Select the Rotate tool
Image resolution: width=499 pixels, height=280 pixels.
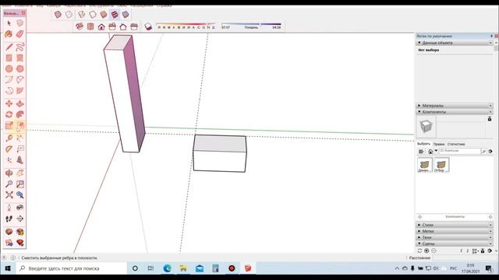click(9, 114)
